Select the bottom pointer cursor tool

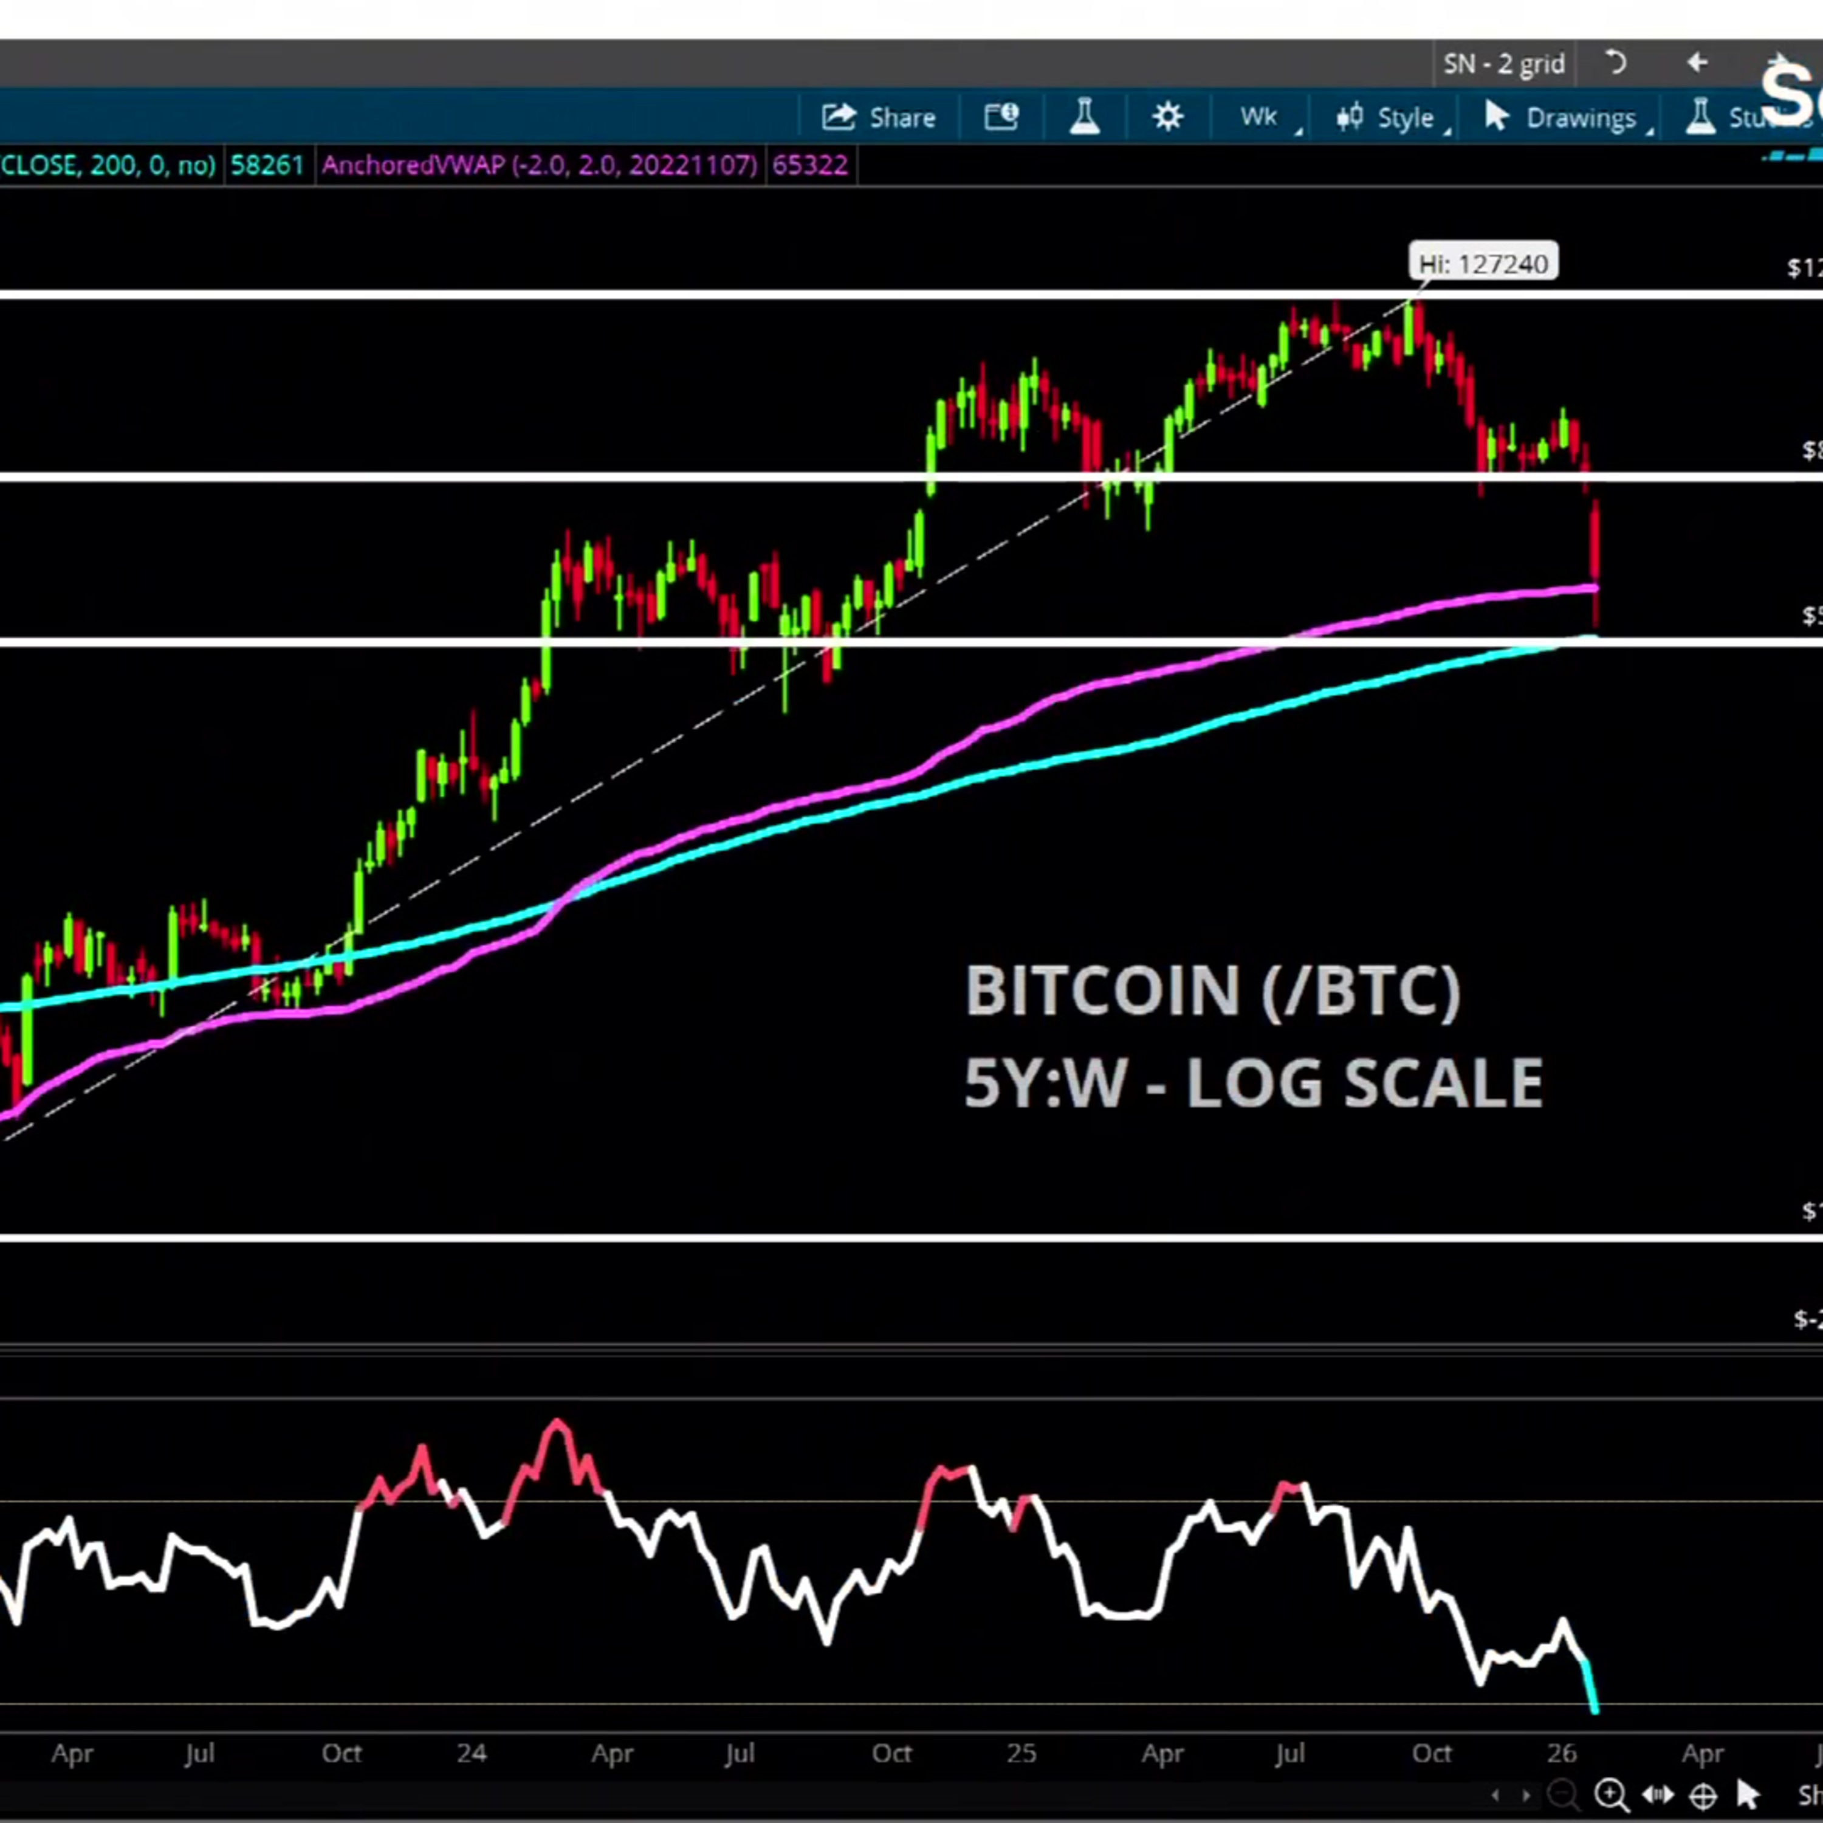pyautogui.click(x=1748, y=1794)
